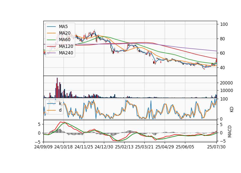Click the MA20 legend label
Screen dimensions: 241x173
[x=65, y=33]
